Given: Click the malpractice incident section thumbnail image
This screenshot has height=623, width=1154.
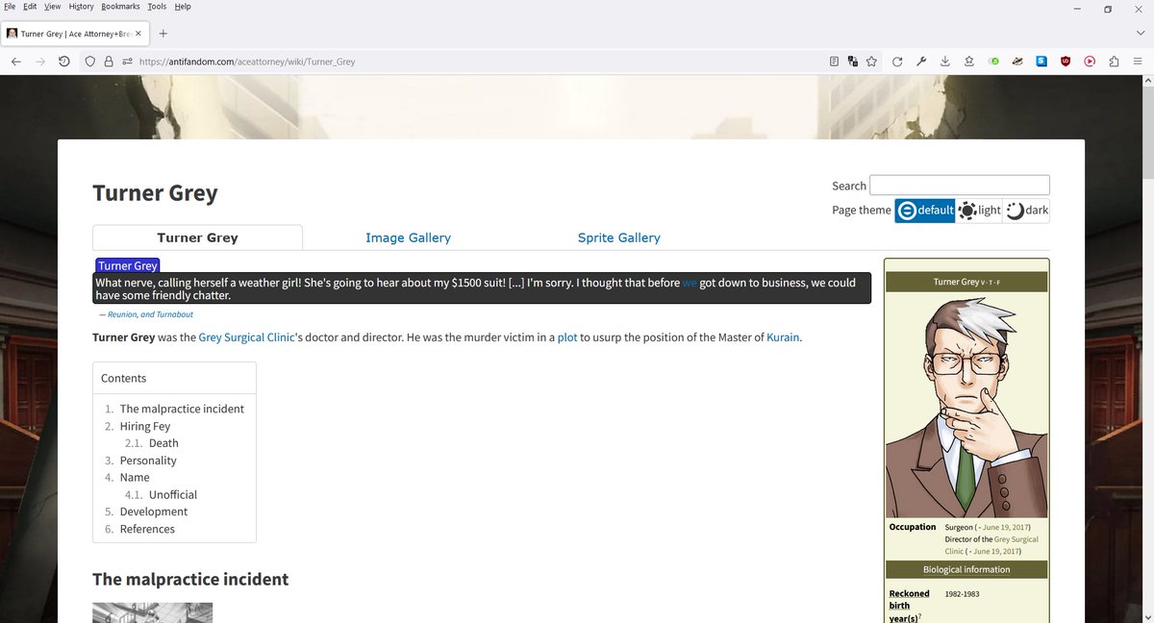Looking at the screenshot, I should [x=152, y=612].
